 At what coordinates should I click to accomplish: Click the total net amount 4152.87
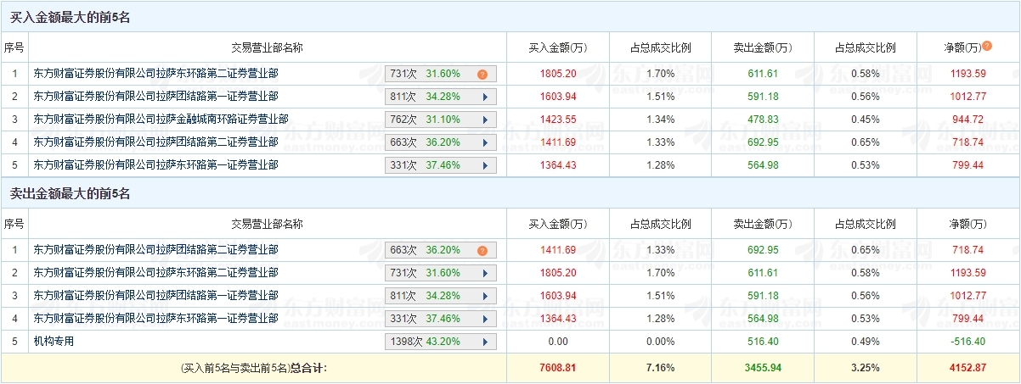coord(967,368)
